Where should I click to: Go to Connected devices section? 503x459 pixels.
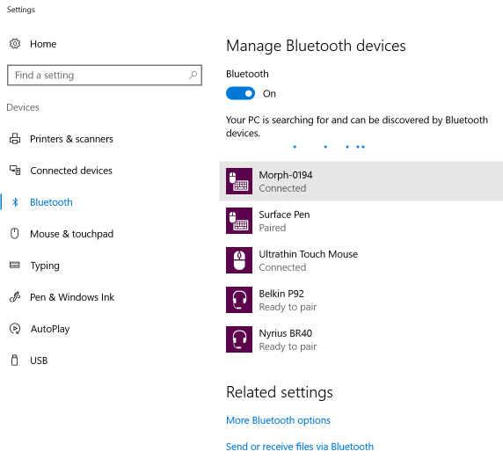click(71, 171)
